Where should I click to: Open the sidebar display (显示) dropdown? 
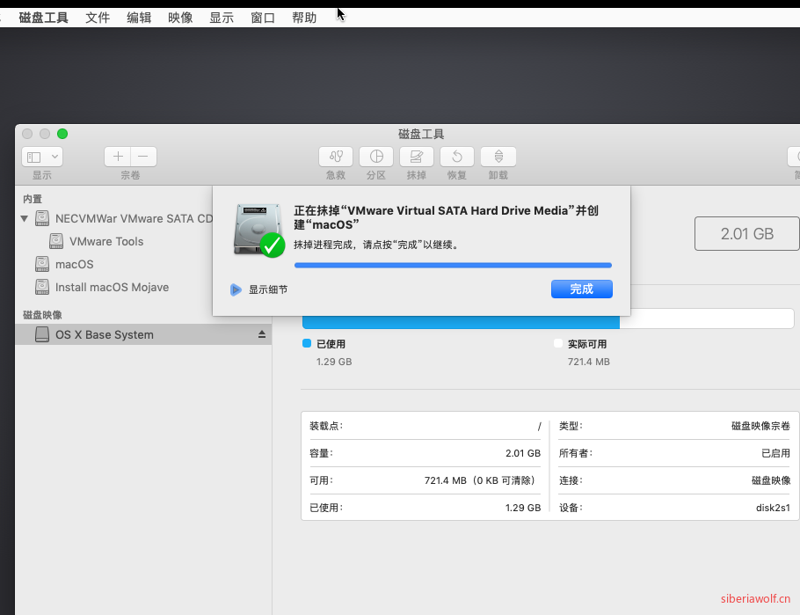coord(42,157)
